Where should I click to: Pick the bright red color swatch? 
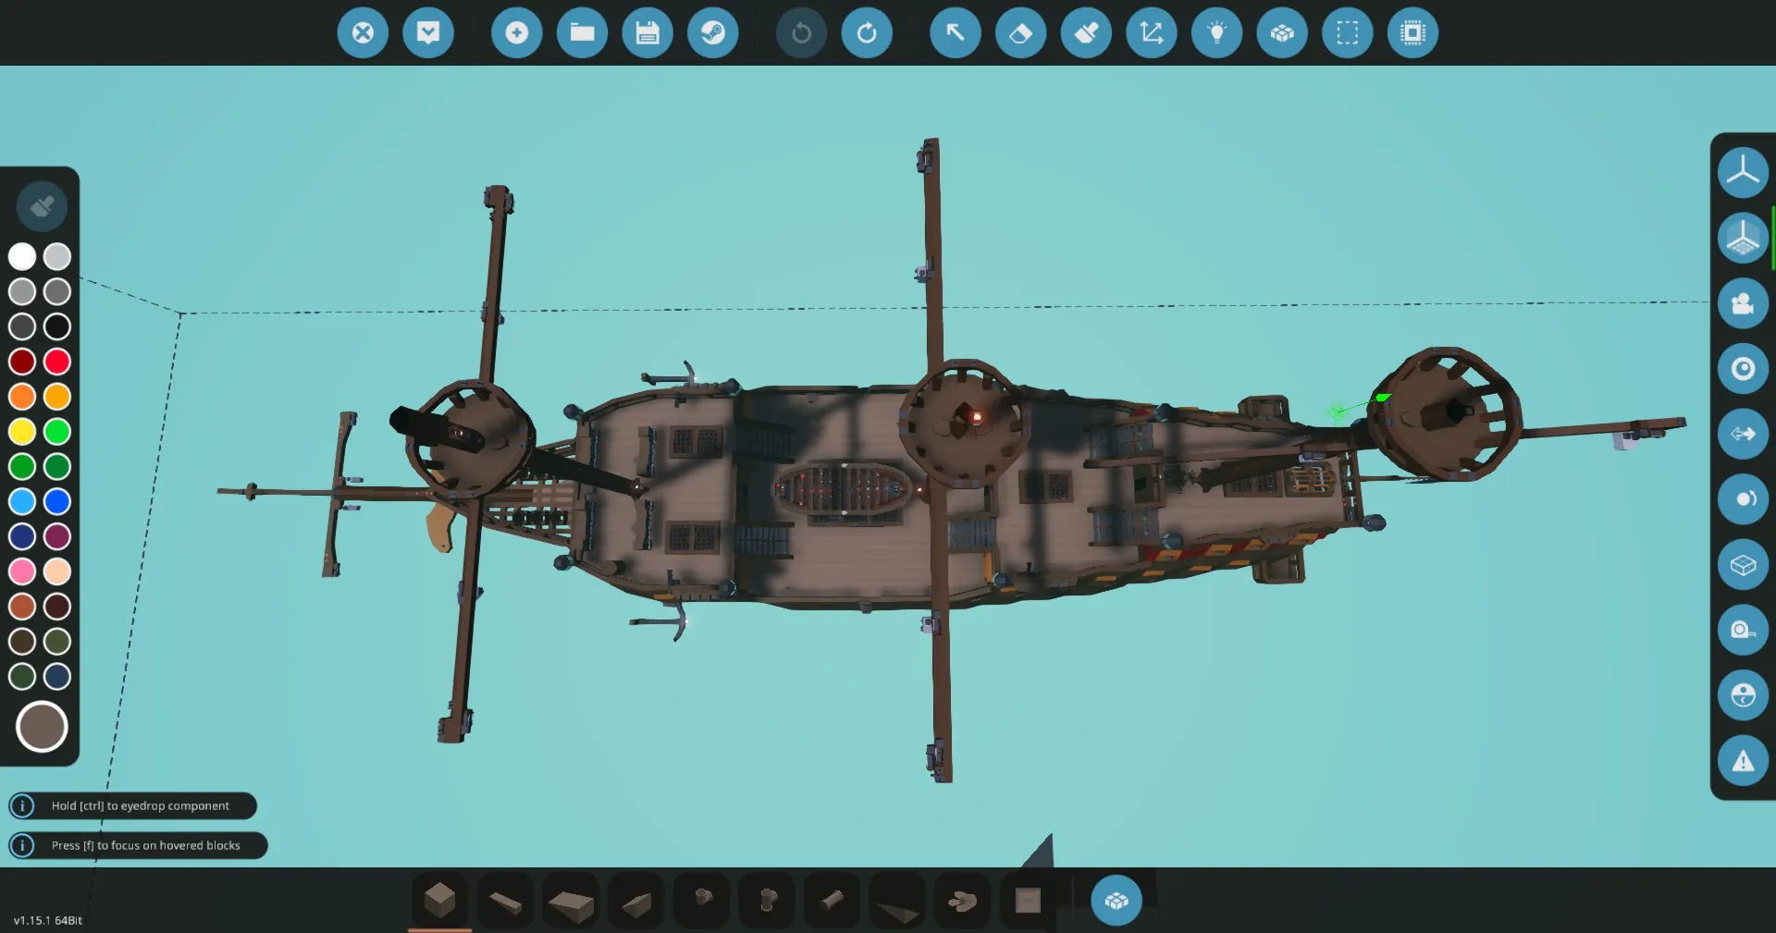tap(57, 362)
